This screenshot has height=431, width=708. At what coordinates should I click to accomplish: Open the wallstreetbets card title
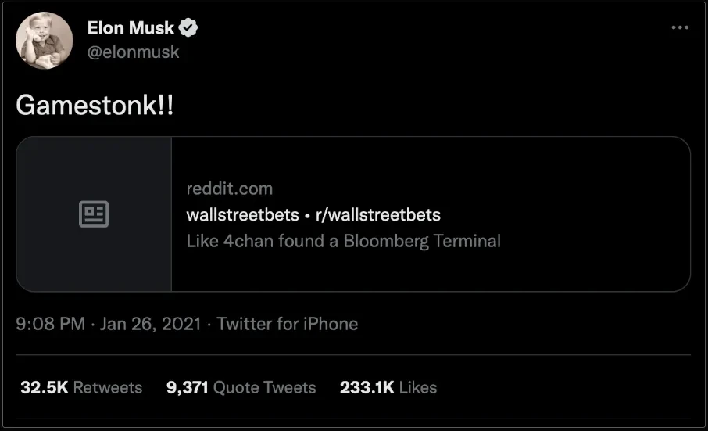click(242, 214)
